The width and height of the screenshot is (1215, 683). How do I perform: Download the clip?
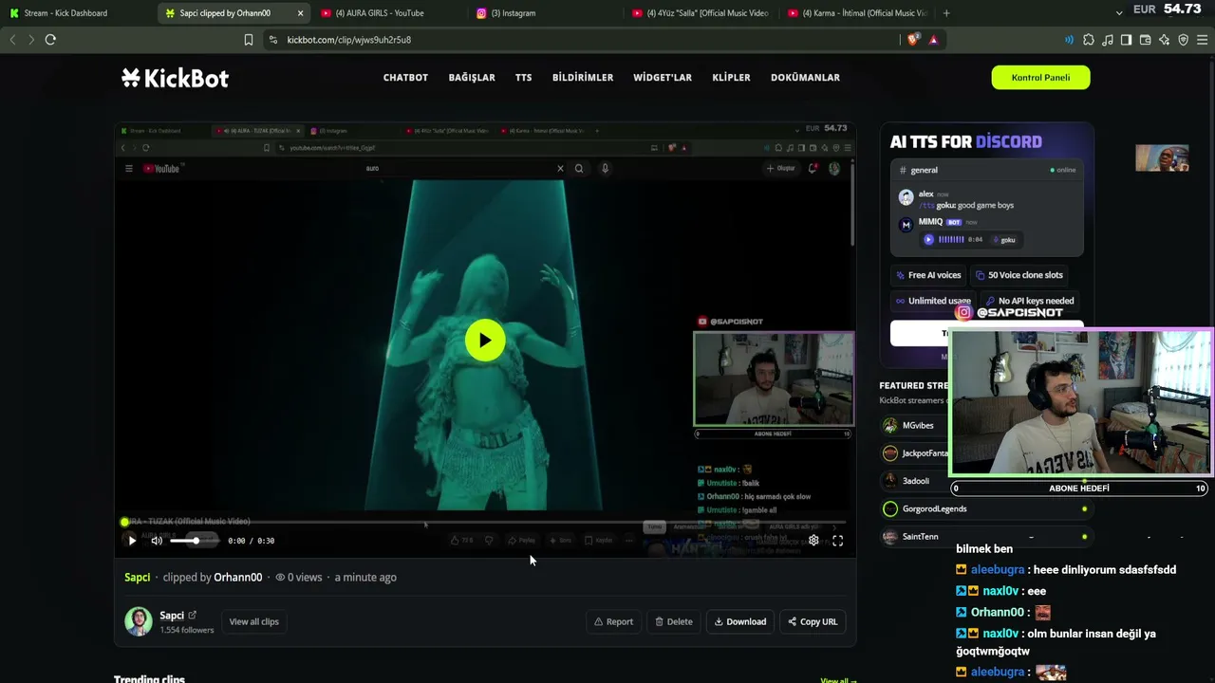pyautogui.click(x=740, y=622)
